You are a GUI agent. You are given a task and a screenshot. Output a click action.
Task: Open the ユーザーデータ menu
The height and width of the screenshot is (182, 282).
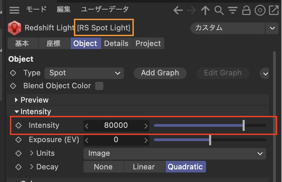105,9
